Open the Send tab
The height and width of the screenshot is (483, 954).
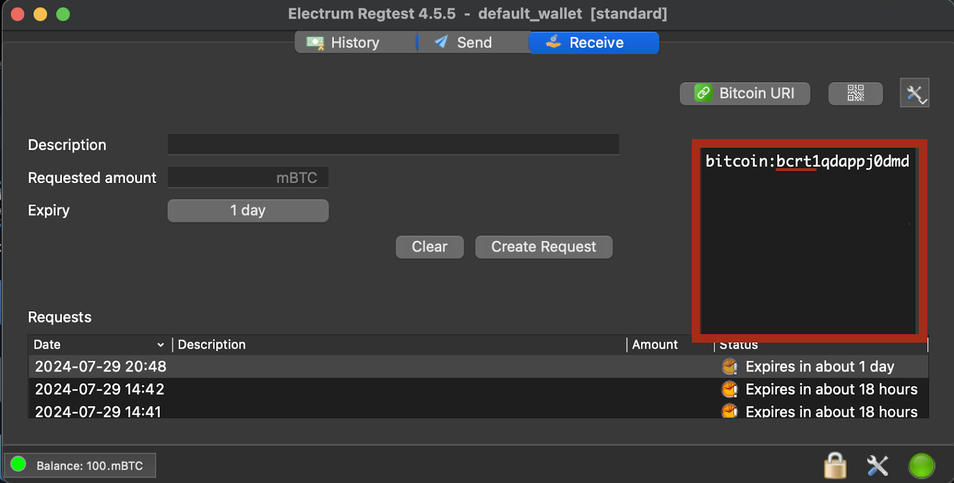[473, 42]
